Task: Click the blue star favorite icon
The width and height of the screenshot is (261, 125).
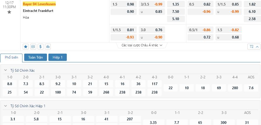Action: (x=26, y=47)
